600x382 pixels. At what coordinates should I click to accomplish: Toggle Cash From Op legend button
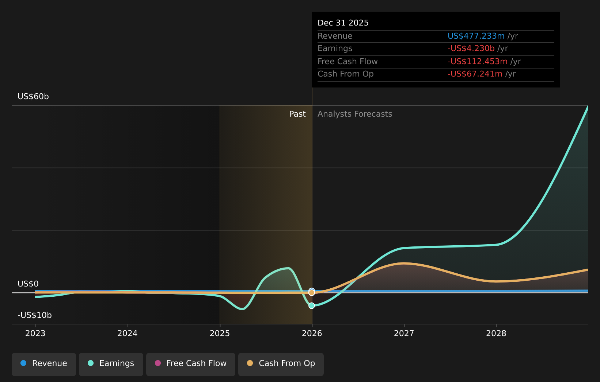[x=281, y=364]
